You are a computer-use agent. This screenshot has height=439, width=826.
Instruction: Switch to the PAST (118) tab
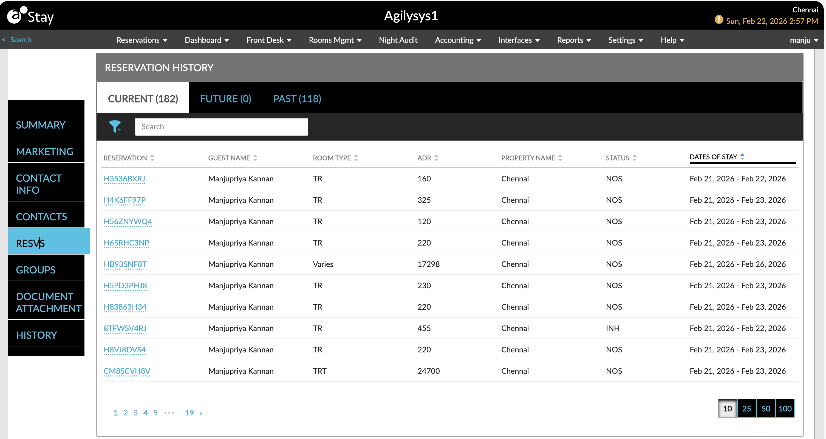pos(297,99)
